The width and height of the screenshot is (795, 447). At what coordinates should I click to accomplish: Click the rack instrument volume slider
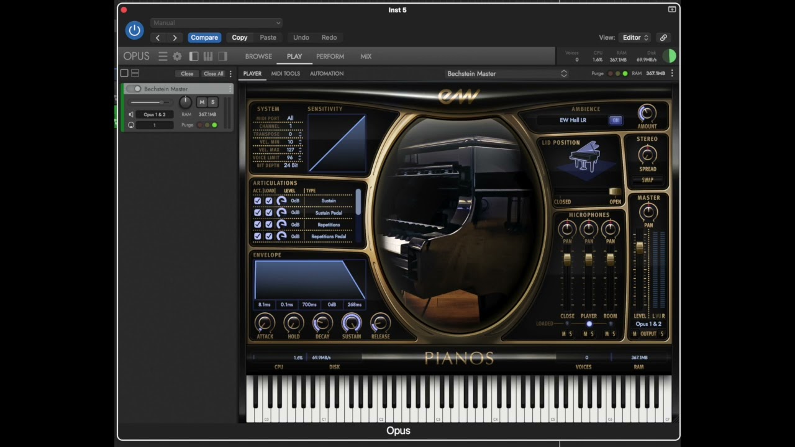tap(152, 102)
